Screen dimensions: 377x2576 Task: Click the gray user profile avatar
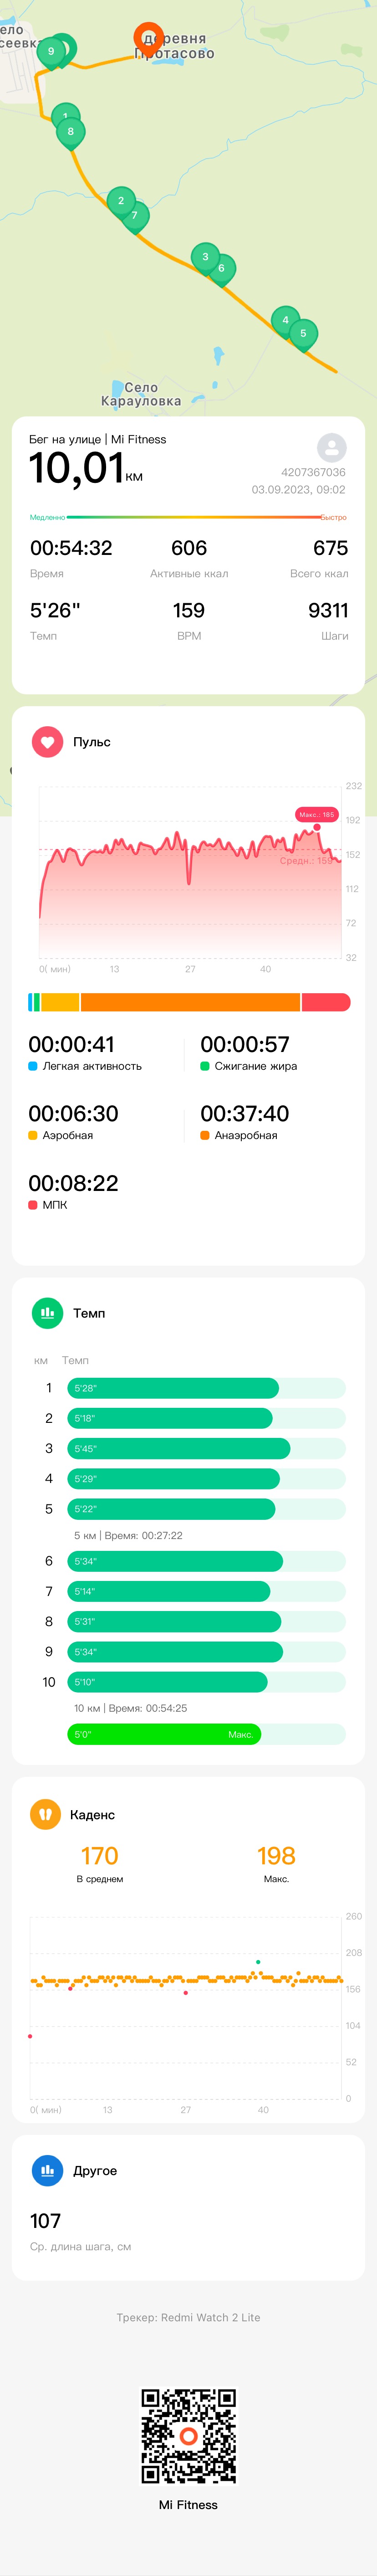point(331,447)
